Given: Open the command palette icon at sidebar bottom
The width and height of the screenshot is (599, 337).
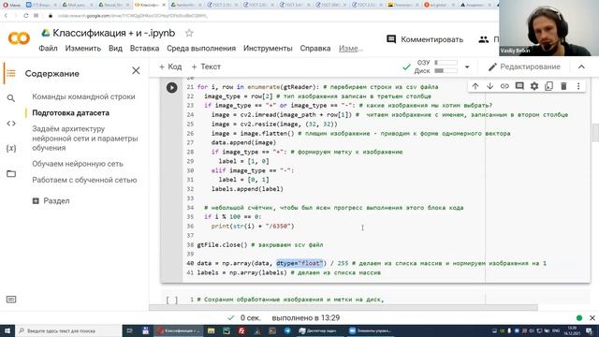Looking at the screenshot, I should click(11, 300).
